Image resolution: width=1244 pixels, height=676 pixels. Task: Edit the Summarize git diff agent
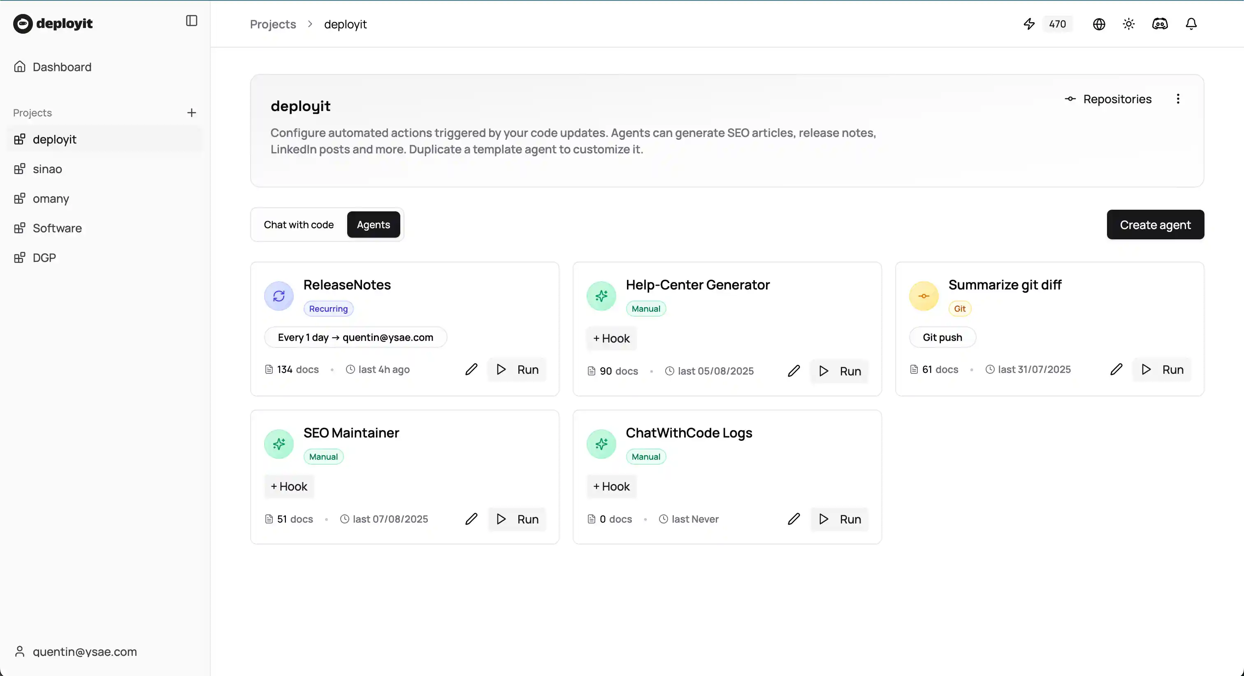pos(1116,369)
